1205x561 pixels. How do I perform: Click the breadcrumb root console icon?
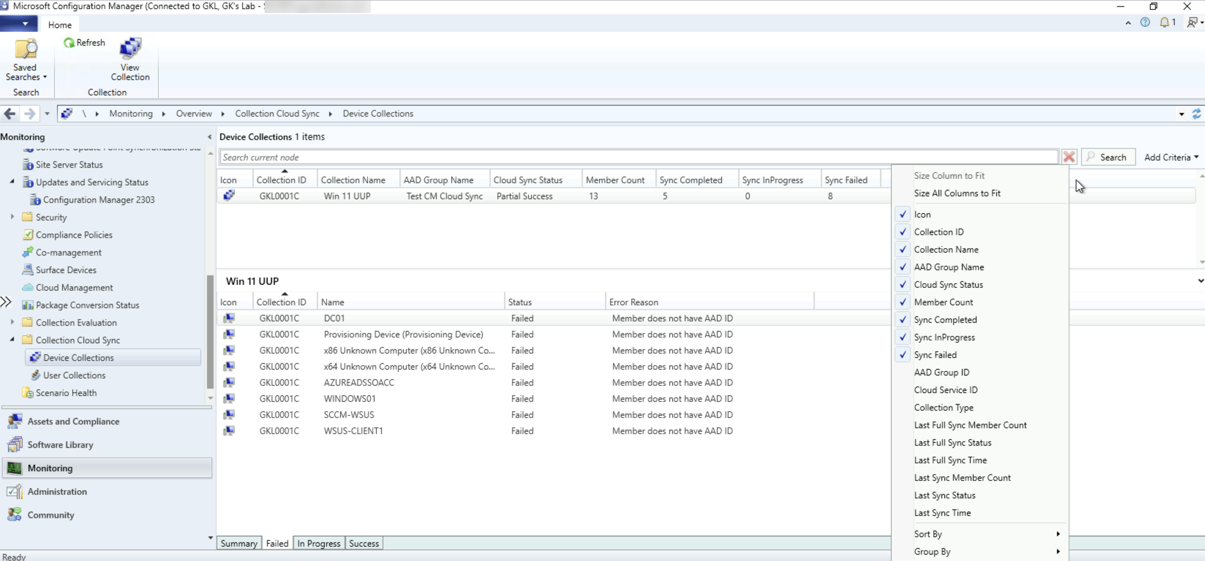[x=67, y=114]
